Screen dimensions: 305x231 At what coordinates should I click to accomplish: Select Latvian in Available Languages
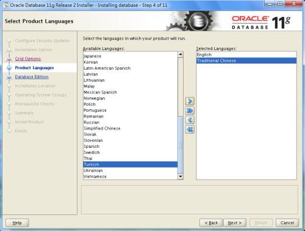[131, 74]
